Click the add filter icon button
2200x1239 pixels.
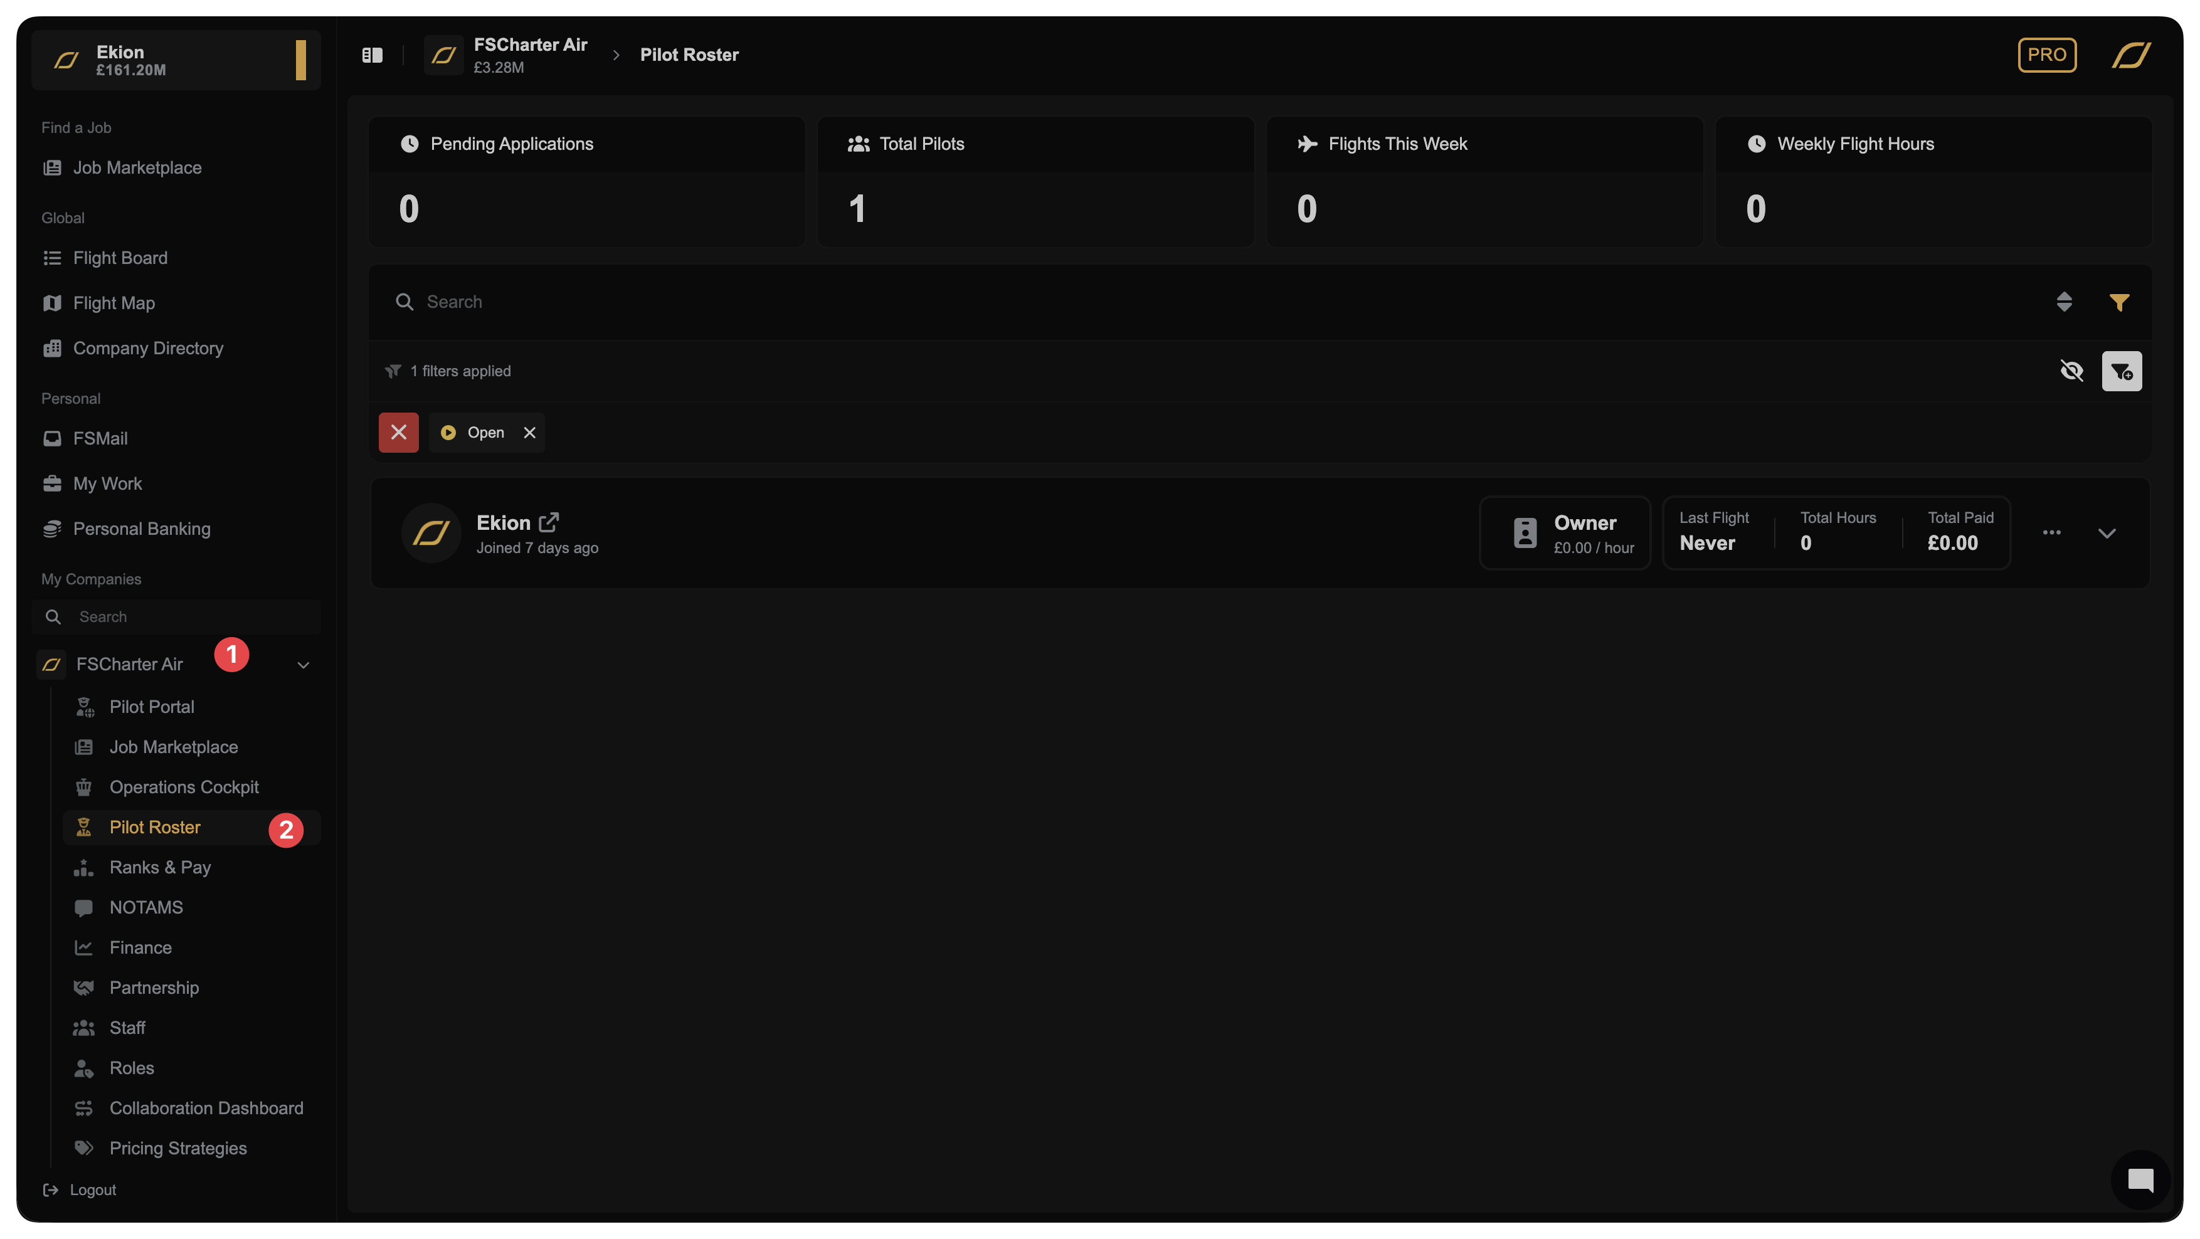(x=2122, y=371)
